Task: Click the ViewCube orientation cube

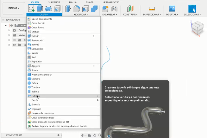Action: [x=198, y=28]
